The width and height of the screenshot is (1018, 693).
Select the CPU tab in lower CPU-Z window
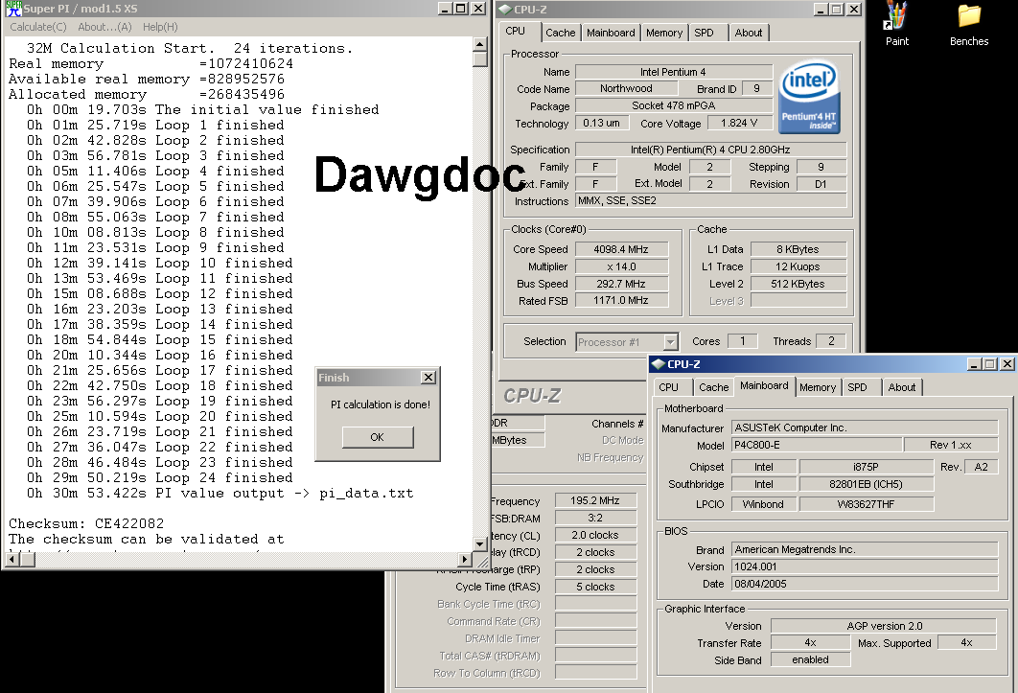pyautogui.click(x=669, y=387)
